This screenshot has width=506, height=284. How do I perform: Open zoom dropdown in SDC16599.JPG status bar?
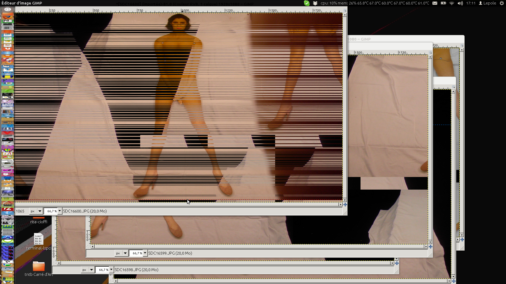(x=145, y=253)
